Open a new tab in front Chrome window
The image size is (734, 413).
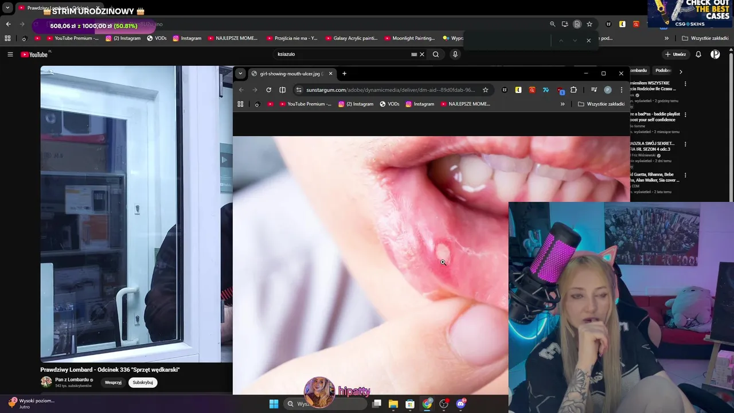pyautogui.click(x=344, y=73)
